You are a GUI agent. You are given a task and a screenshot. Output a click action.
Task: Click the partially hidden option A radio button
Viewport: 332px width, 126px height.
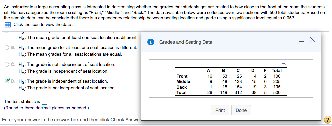point(7,32)
